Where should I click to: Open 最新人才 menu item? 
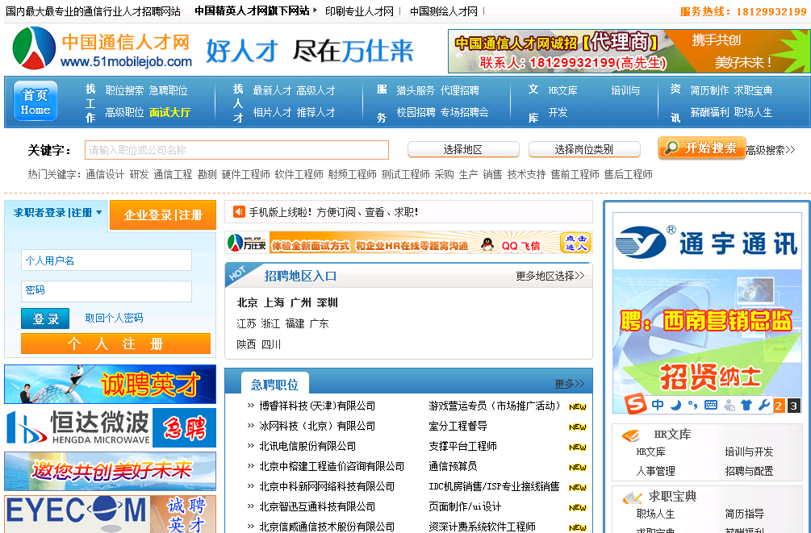tap(272, 90)
